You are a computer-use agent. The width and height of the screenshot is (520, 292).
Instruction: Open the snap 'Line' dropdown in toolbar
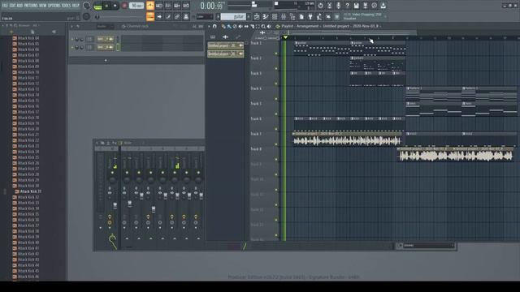point(205,16)
